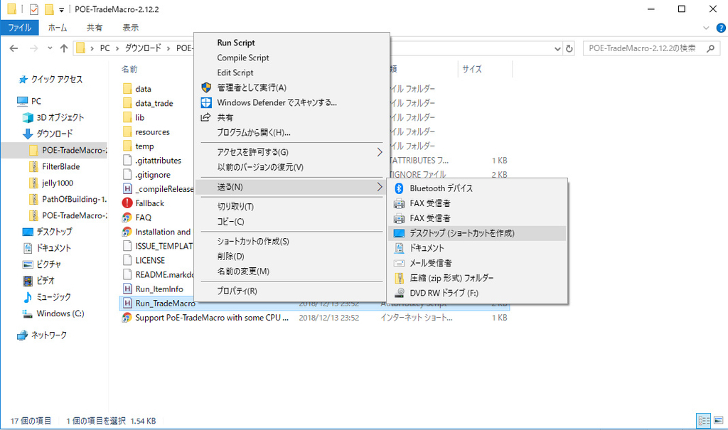
Task: Select ビデオ in navigation pane
Action: point(45,281)
